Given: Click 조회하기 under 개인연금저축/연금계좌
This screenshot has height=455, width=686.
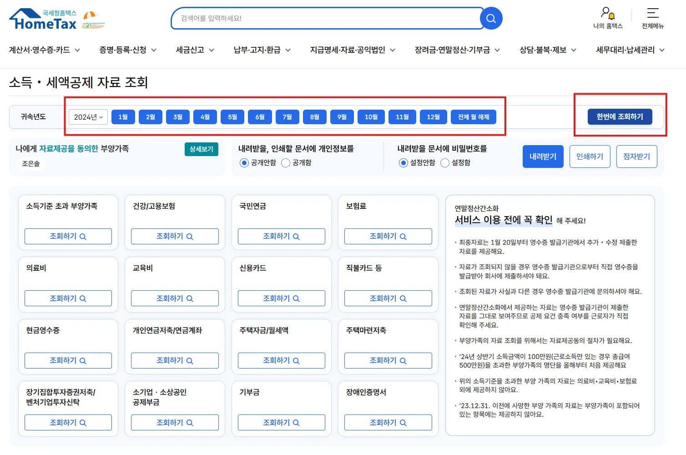Looking at the screenshot, I should (175, 360).
